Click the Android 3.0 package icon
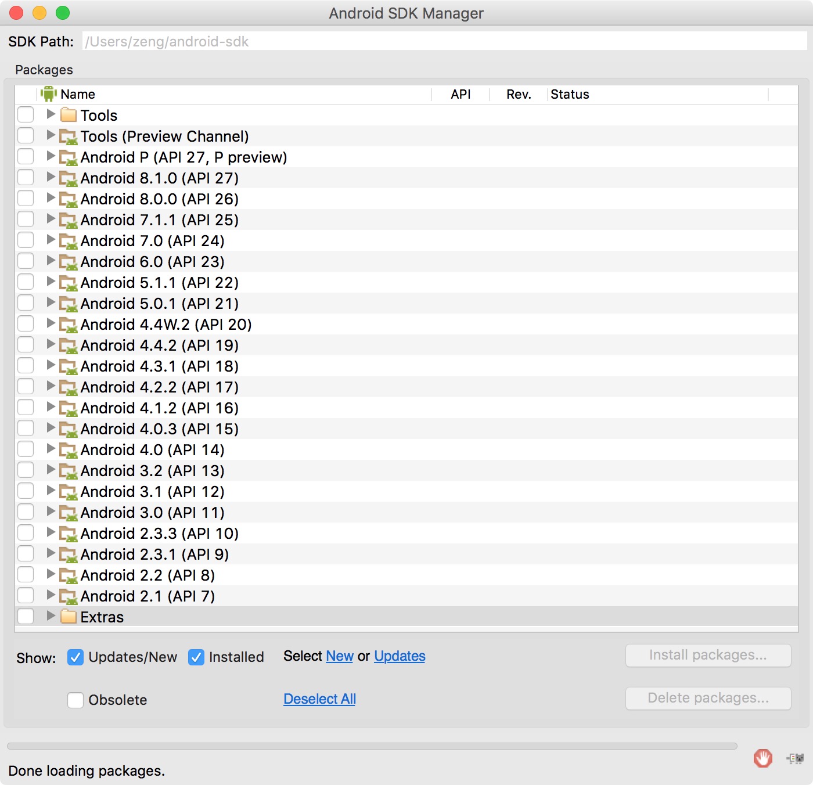The width and height of the screenshot is (813, 785). pyautogui.click(x=69, y=513)
